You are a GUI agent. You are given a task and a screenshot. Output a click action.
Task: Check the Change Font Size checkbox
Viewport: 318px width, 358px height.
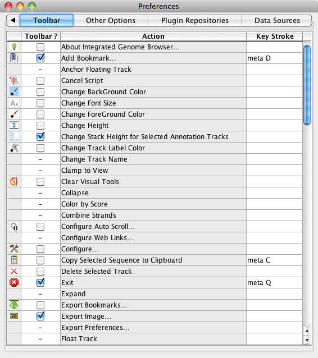tap(40, 103)
